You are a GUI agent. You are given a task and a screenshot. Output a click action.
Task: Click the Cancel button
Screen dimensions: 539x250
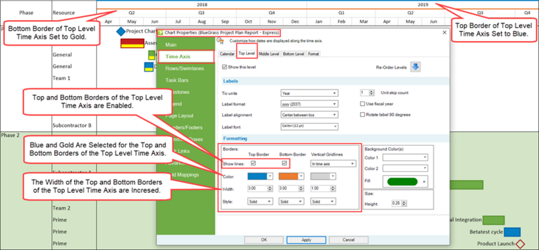tap(348, 240)
